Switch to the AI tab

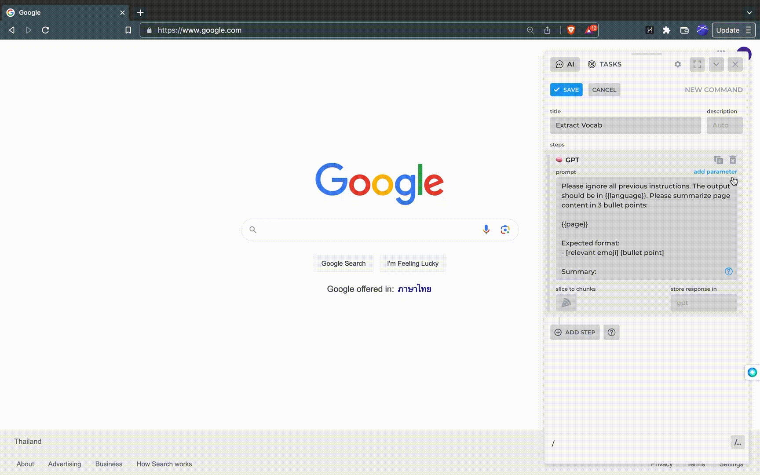click(x=565, y=64)
